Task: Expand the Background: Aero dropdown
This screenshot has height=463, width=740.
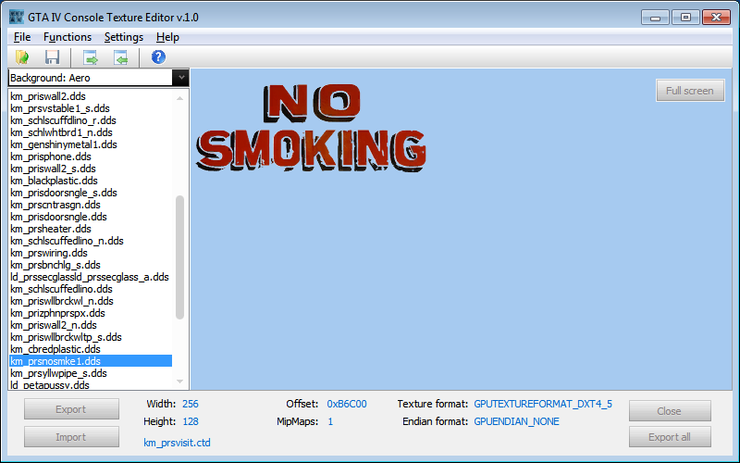Action: click(181, 79)
